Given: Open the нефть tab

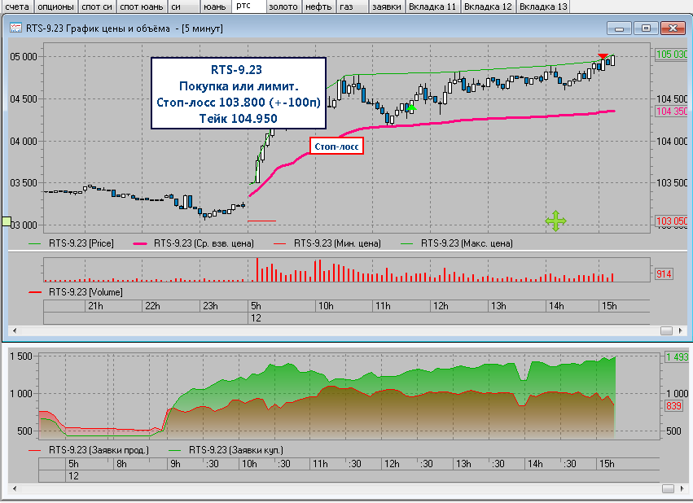Looking at the screenshot, I should (x=318, y=7).
